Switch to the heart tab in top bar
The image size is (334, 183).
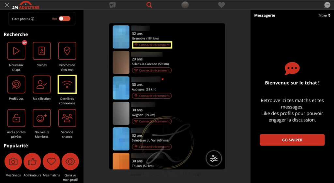(221, 5)
